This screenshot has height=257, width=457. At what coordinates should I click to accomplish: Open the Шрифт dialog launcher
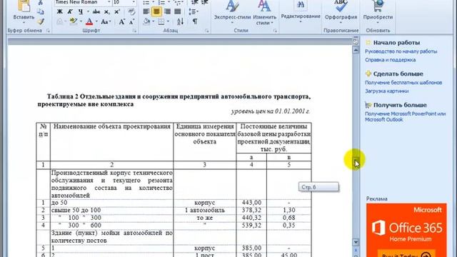pos(134,31)
